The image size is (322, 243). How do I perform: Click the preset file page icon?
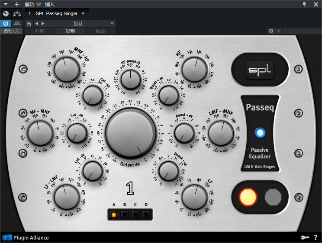click(x=29, y=24)
